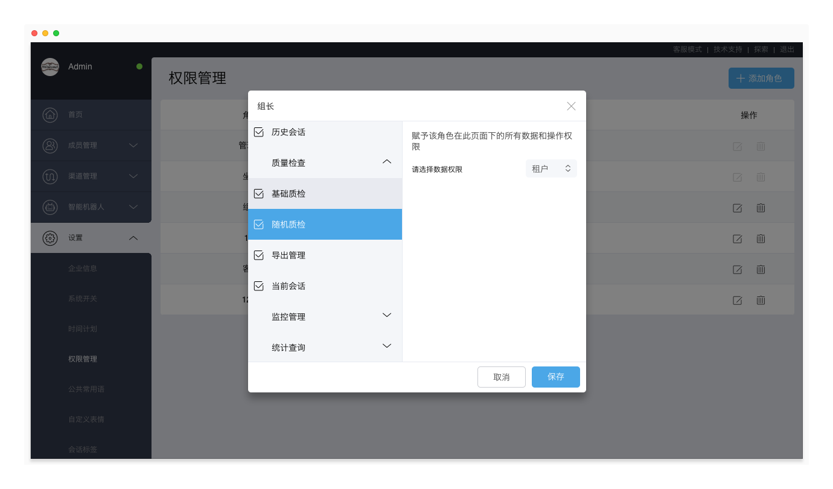Screen dimensions: 833x489
Task: Close the 组长 dialog with the X
Action: pyautogui.click(x=571, y=106)
